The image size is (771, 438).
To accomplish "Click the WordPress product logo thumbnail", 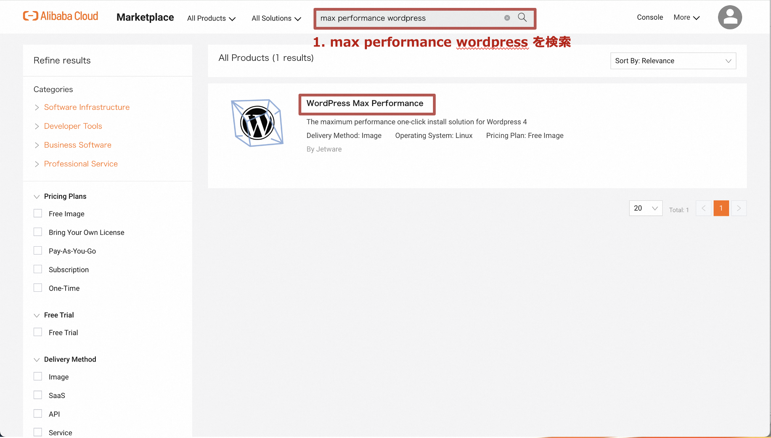I will [257, 123].
